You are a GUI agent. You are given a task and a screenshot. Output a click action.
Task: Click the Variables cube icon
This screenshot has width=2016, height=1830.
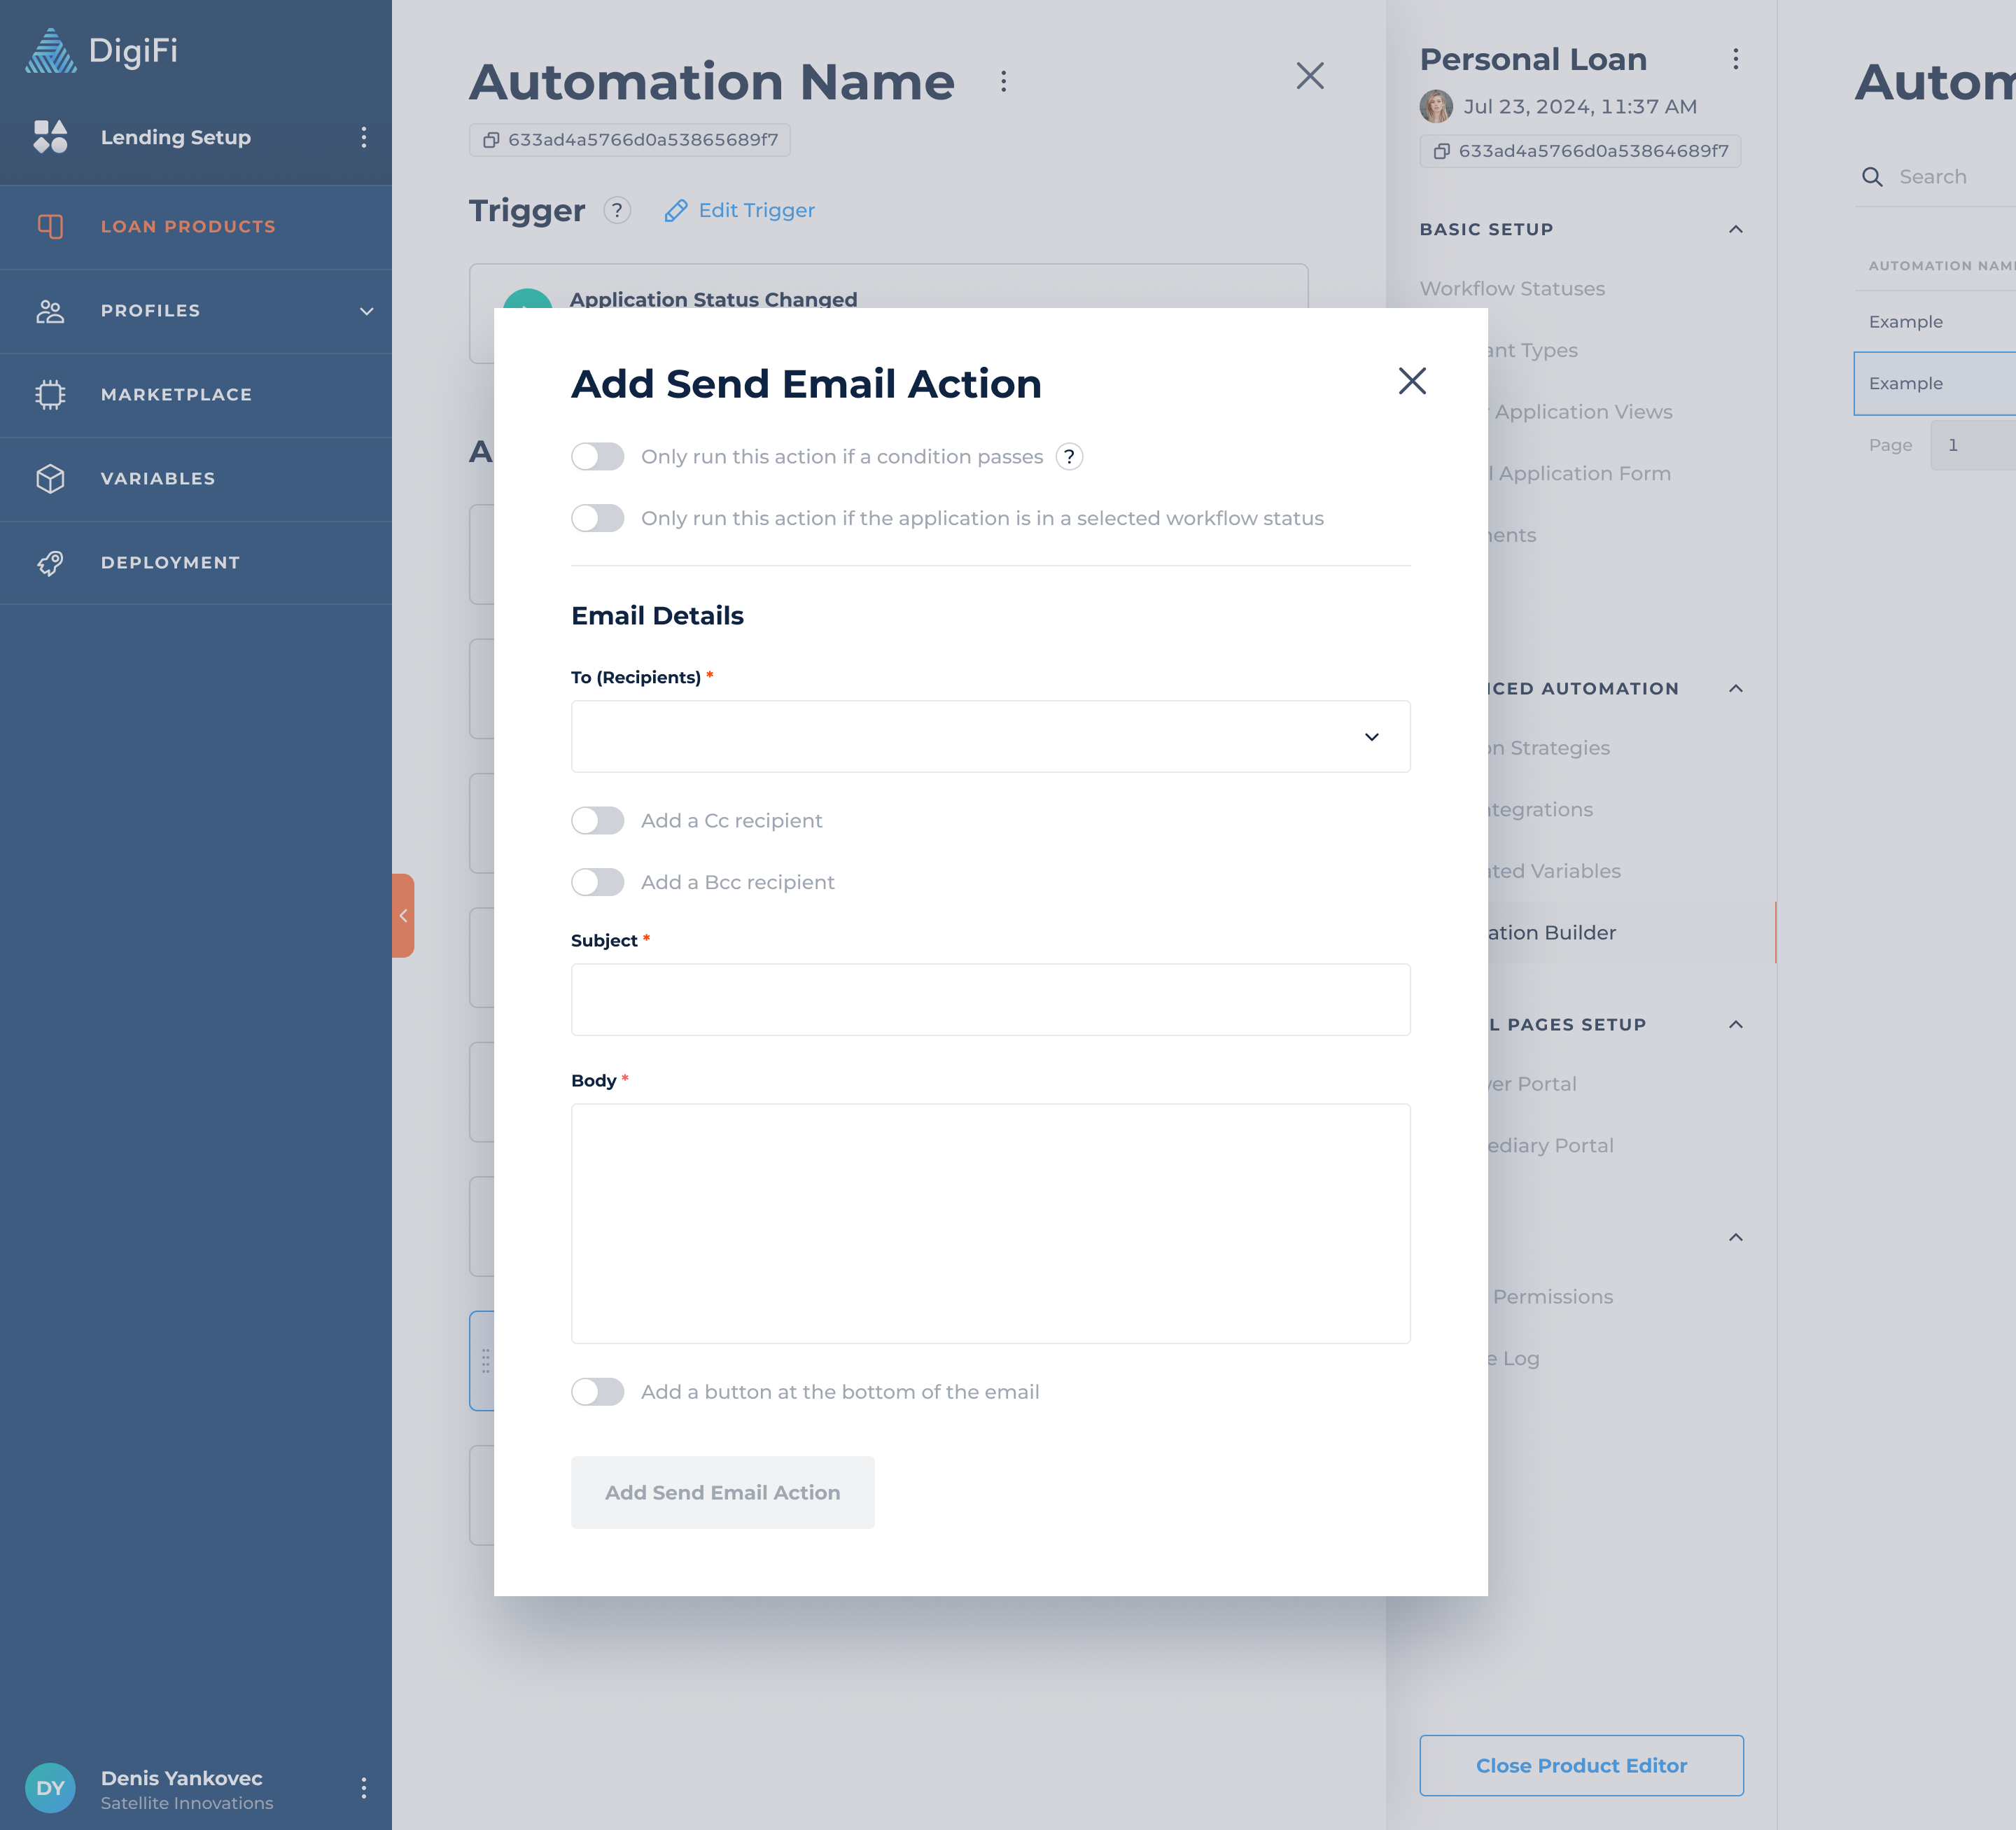[50, 479]
